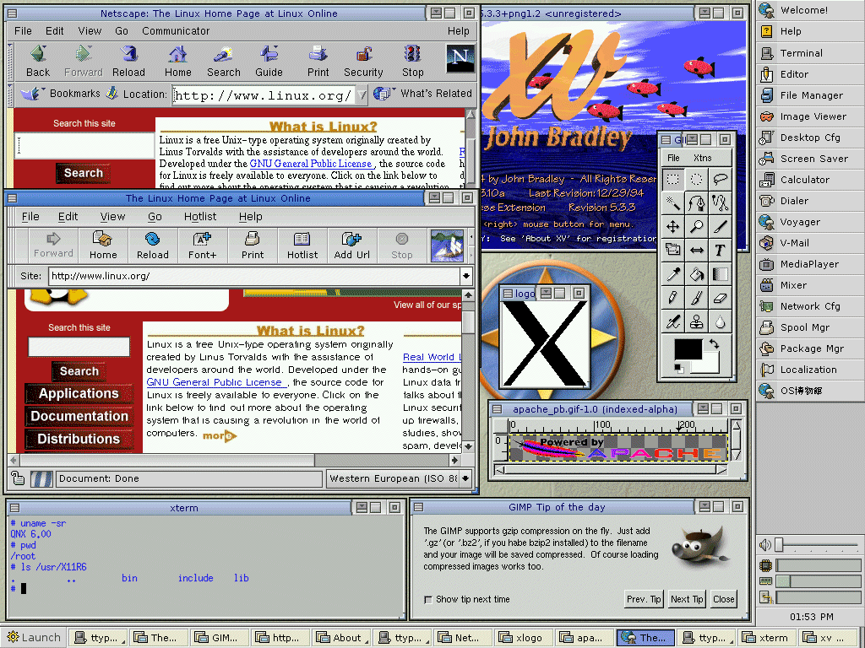Choose the paintbrush tool in GIMP
Viewport: 865px width, 648px height.
[x=697, y=298]
